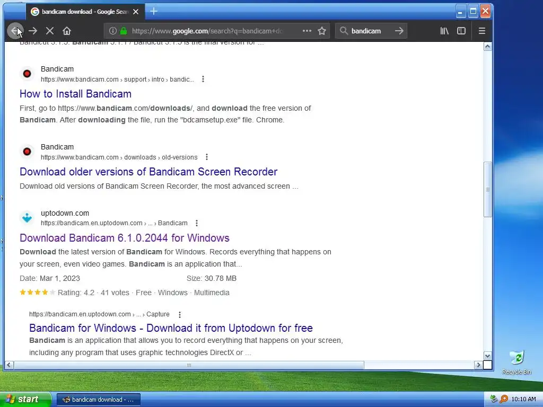Click the system tray network icon

(x=494, y=400)
